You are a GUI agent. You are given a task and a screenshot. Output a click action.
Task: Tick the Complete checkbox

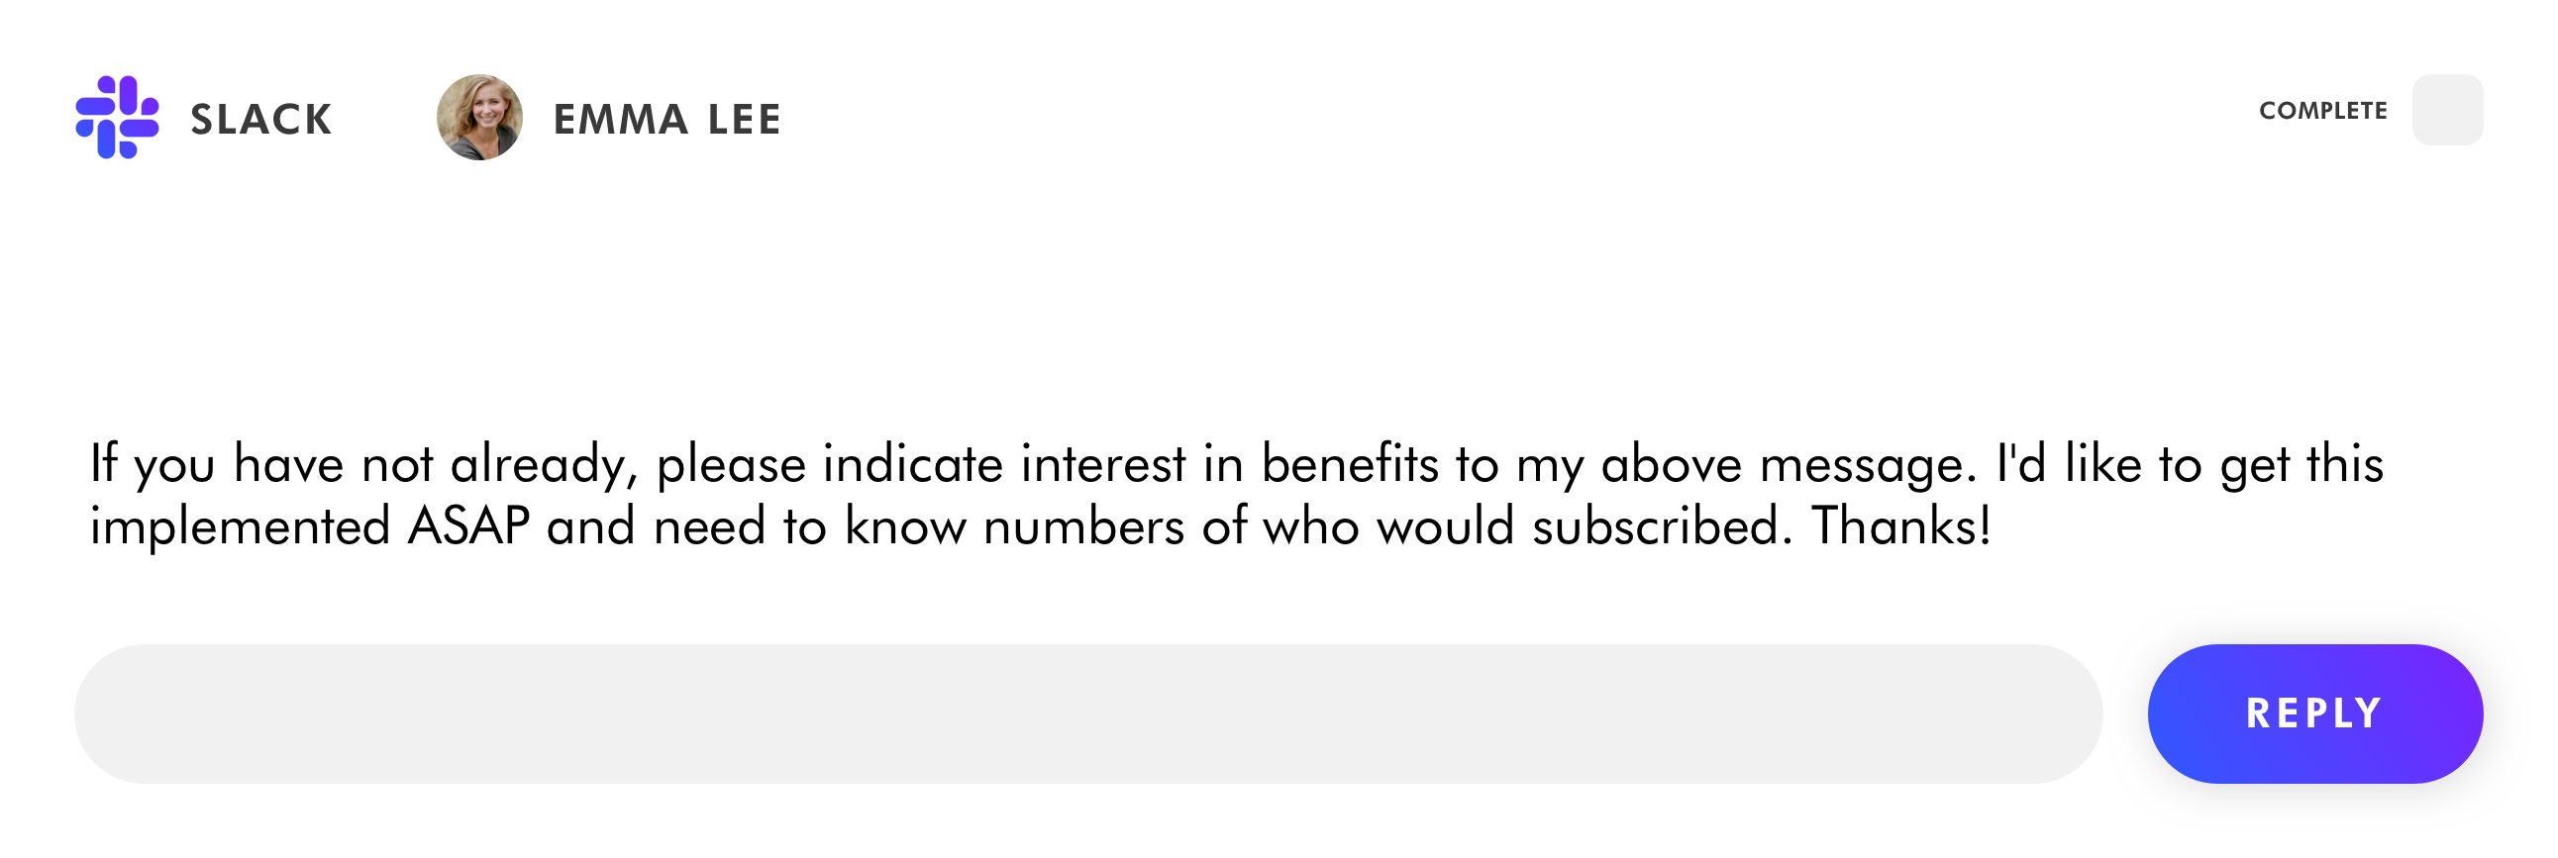[2448, 110]
